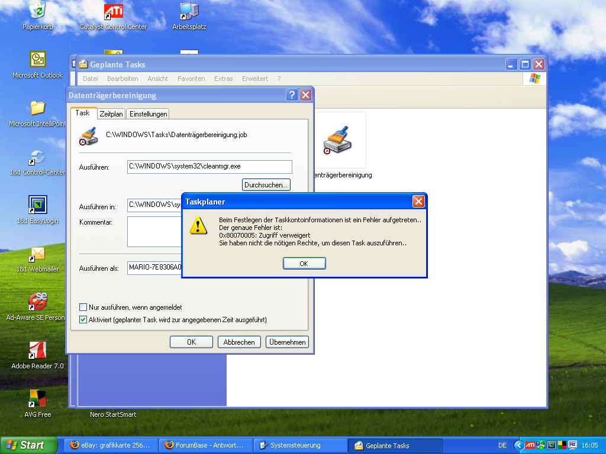Click the DE language indicator
This screenshot has height=454, width=606.
(502, 445)
